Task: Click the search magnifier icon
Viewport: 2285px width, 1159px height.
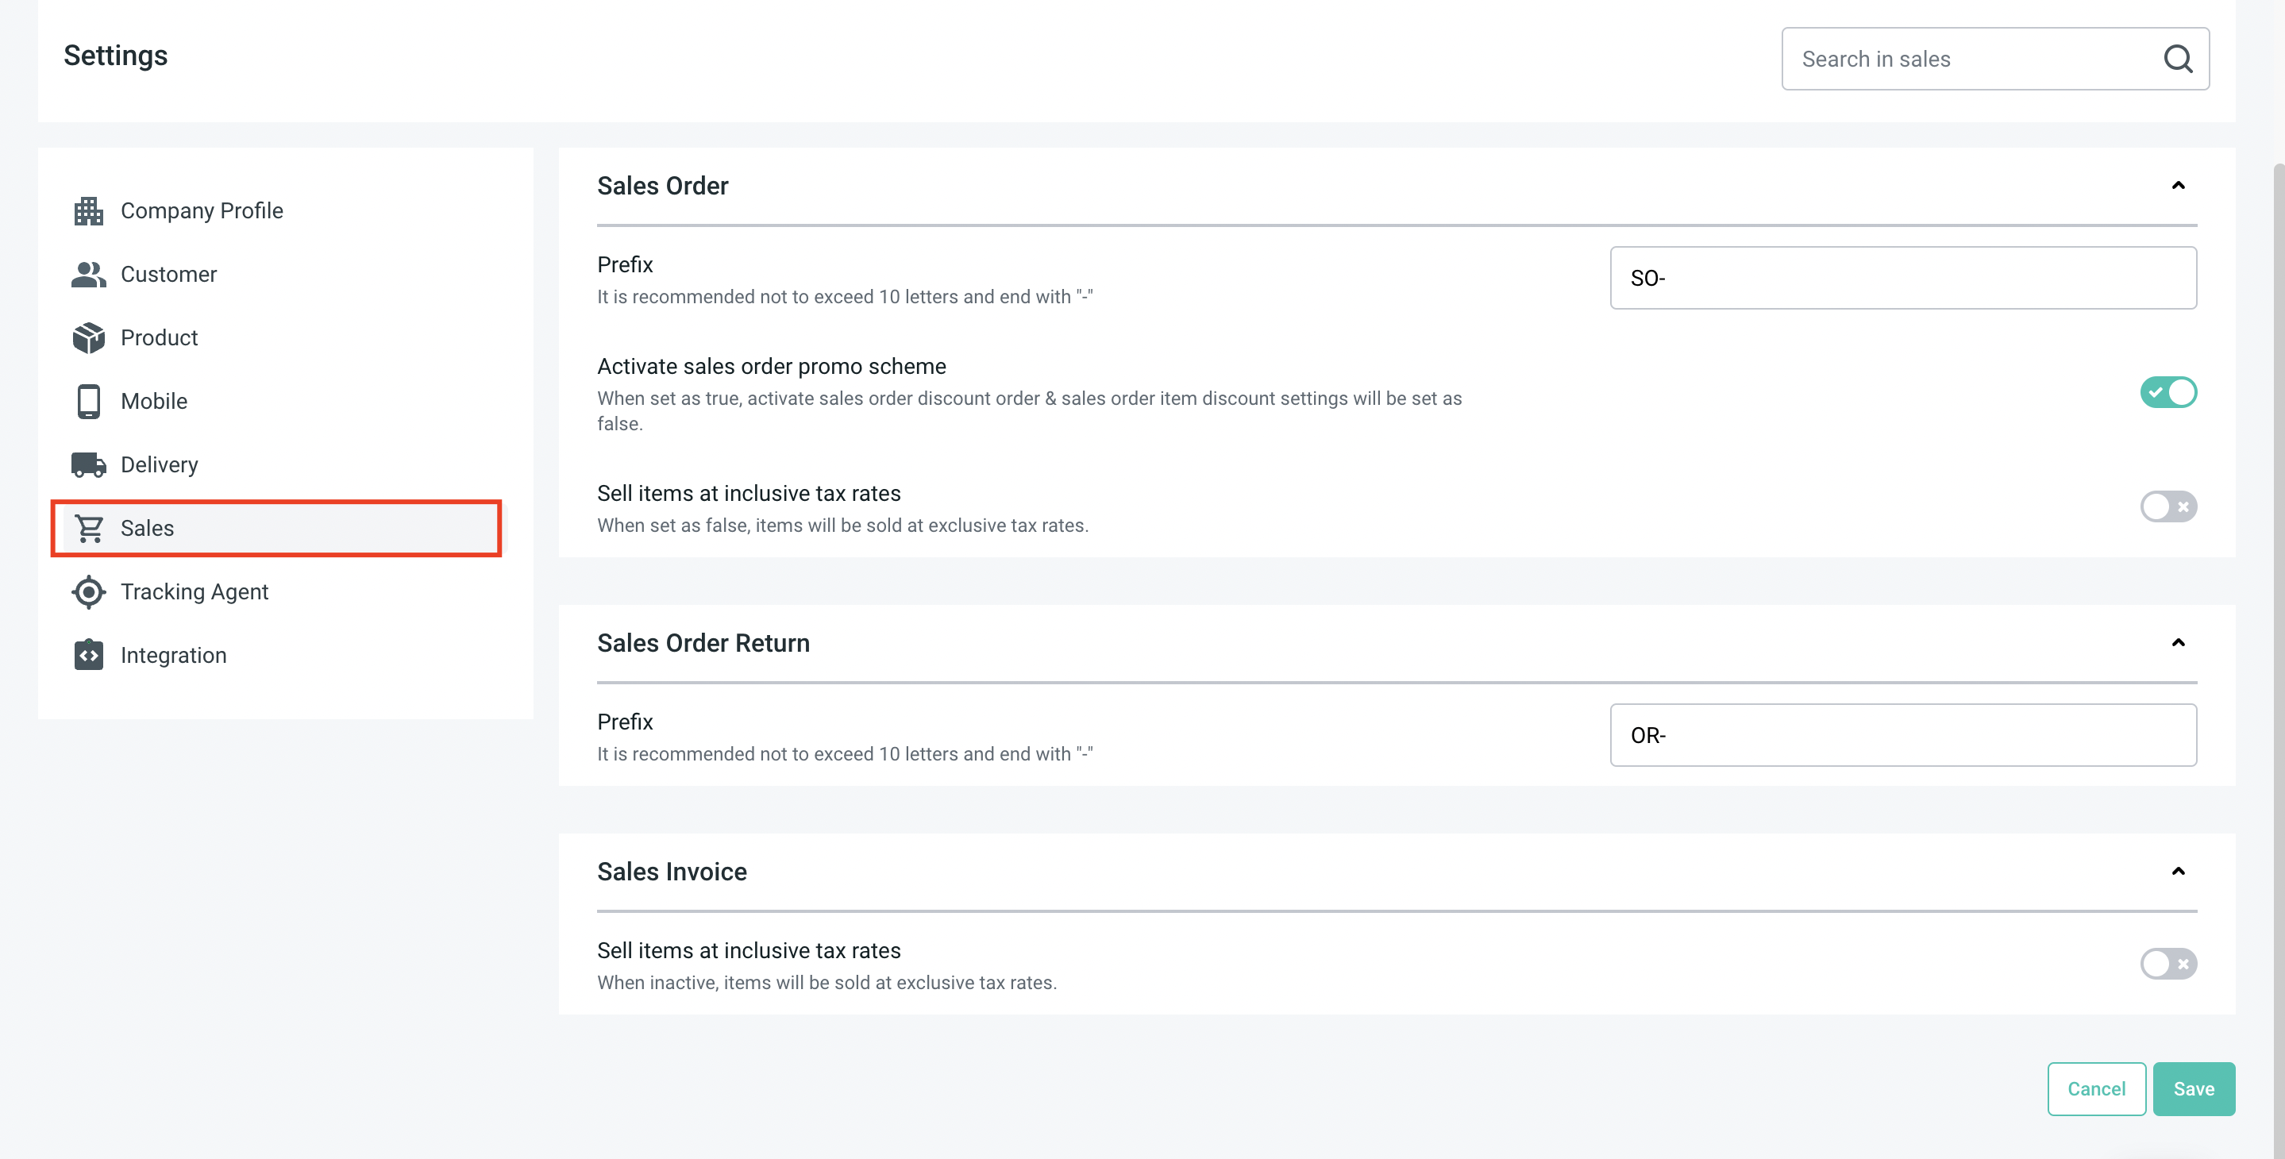Action: [x=2178, y=60]
